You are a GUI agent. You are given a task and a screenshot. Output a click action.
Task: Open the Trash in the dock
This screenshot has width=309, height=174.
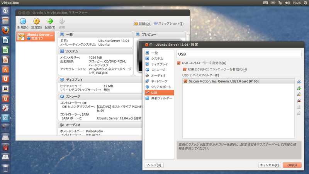5,169
